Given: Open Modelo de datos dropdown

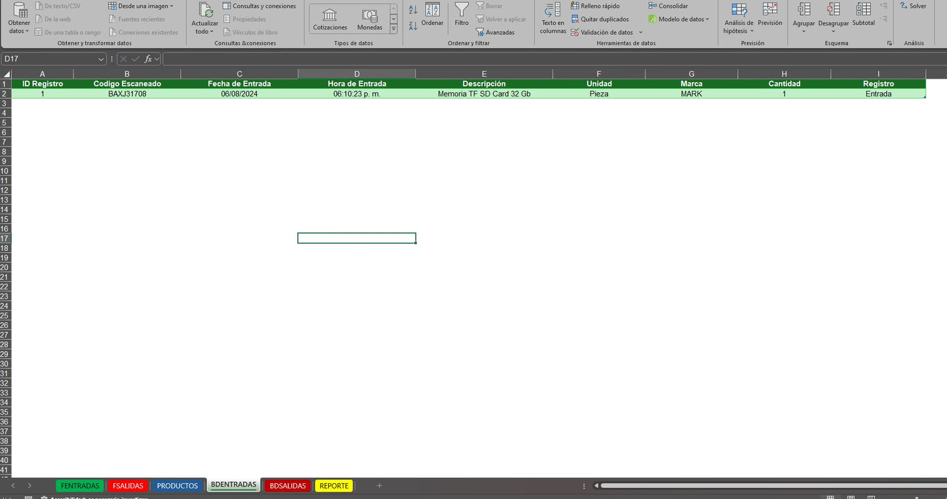Looking at the screenshot, I should tap(679, 19).
